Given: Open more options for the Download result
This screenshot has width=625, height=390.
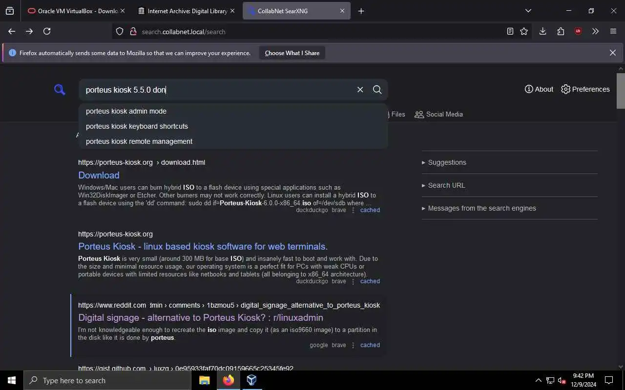Looking at the screenshot, I should pyautogui.click(x=353, y=210).
